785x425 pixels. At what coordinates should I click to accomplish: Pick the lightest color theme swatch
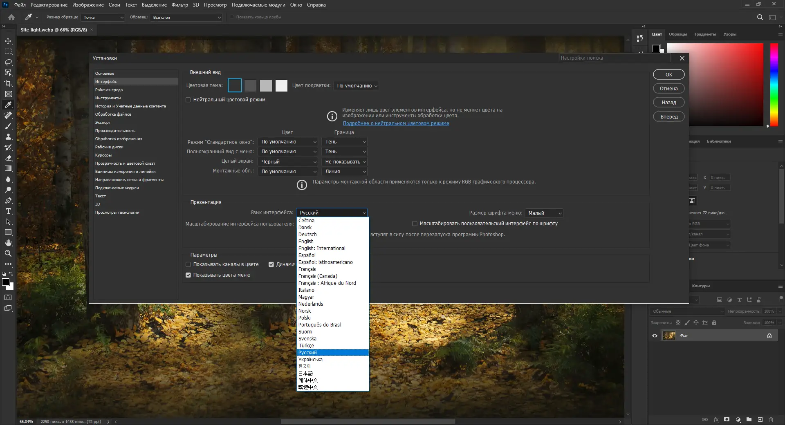pos(281,85)
